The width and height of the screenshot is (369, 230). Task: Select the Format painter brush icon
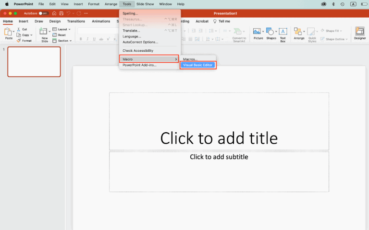[x=19, y=41]
